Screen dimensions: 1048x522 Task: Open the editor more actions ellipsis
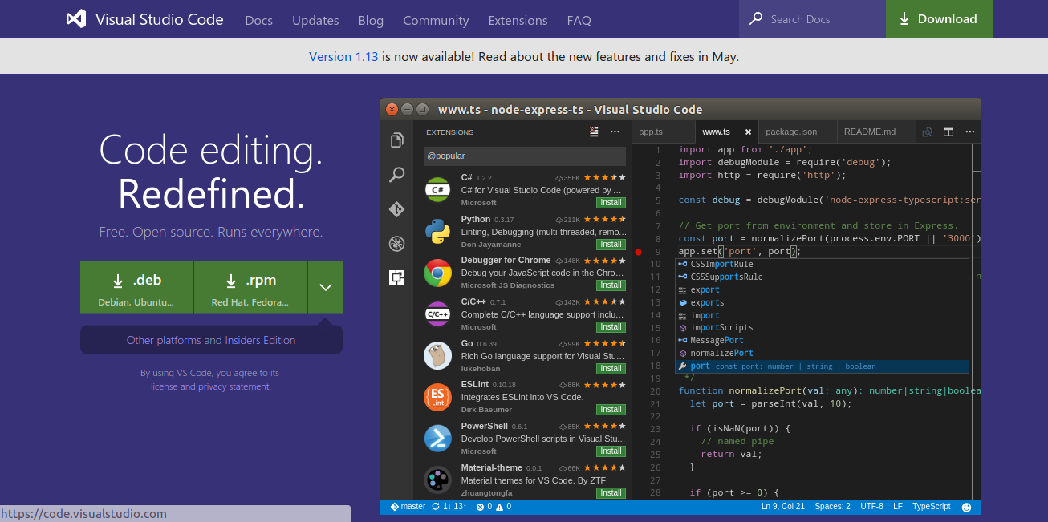pyautogui.click(x=970, y=132)
